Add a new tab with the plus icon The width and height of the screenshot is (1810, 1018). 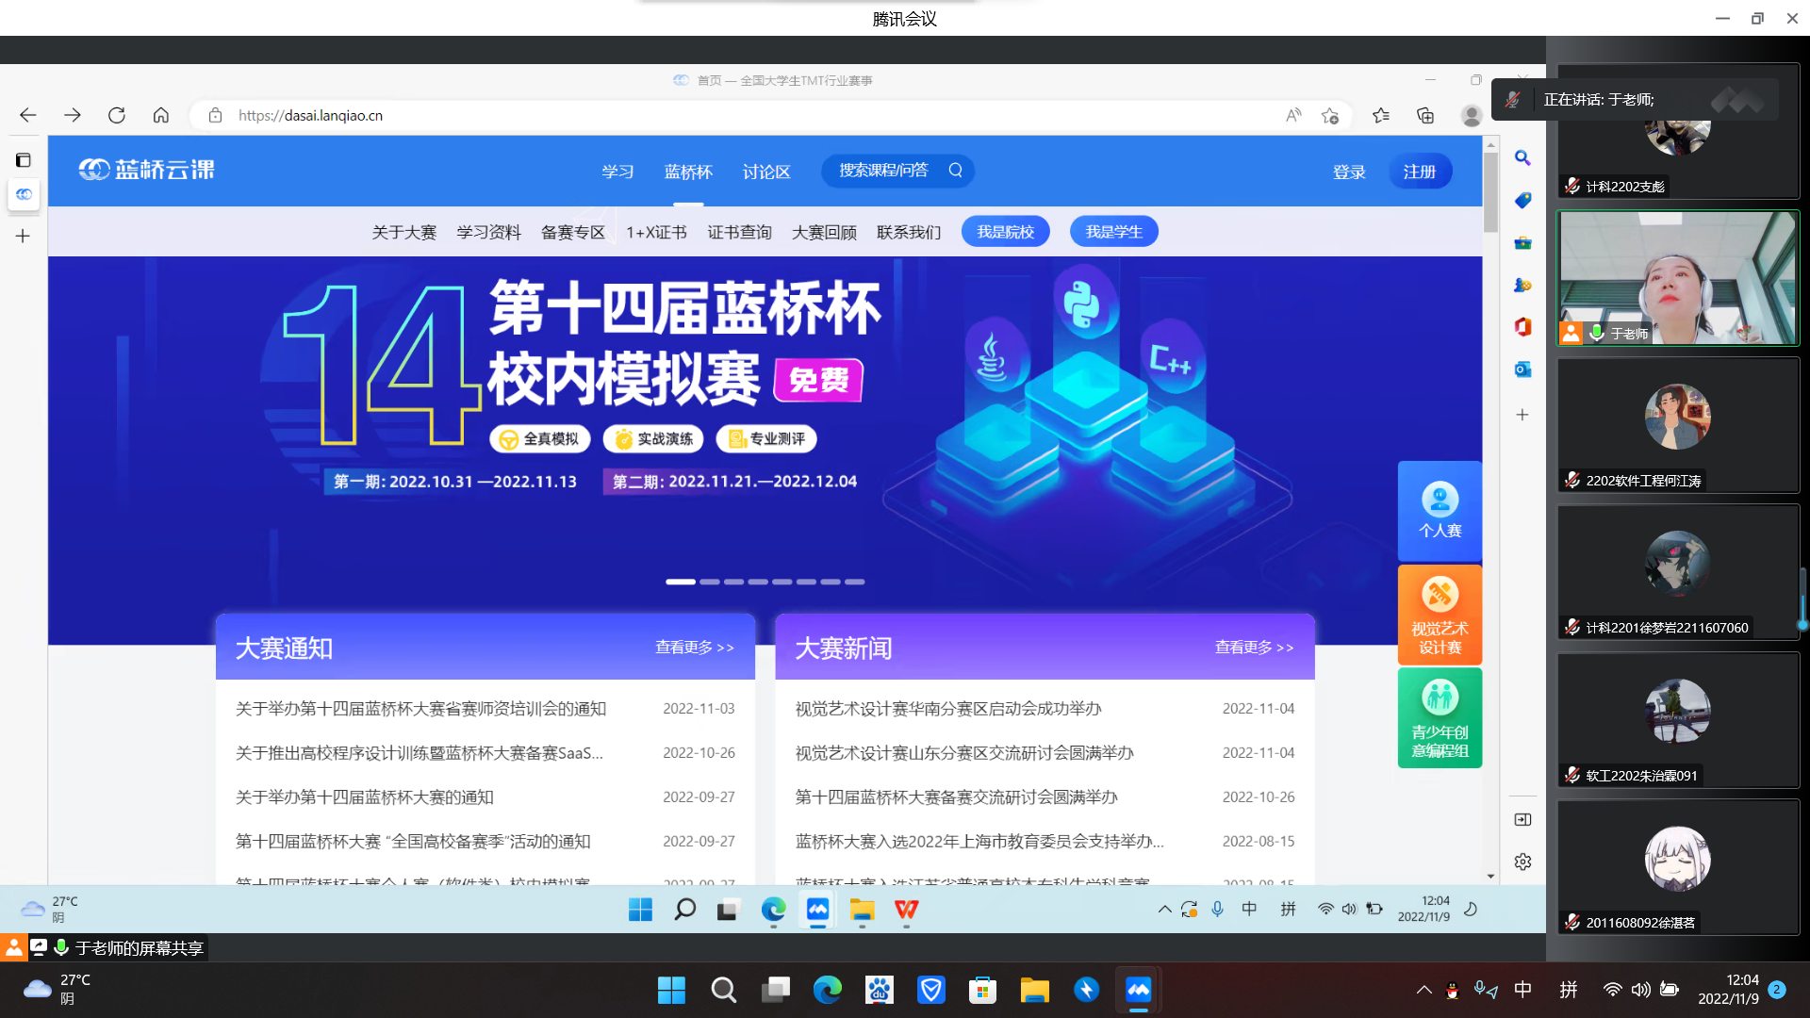pyautogui.click(x=24, y=236)
